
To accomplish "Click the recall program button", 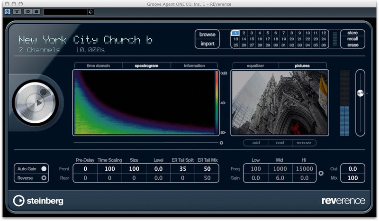I will (x=352, y=39).
